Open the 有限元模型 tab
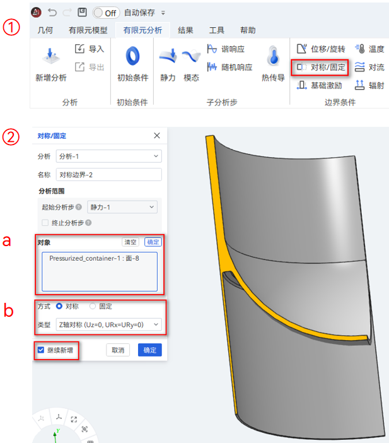 pyautogui.click(x=88, y=30)
